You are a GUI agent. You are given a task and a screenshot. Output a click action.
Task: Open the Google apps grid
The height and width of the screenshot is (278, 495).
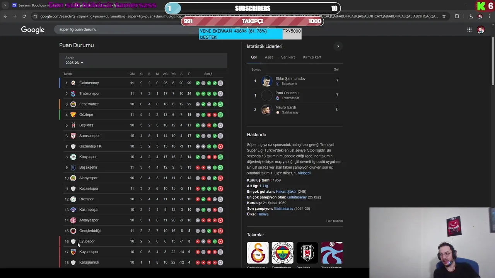pos(469,30)
